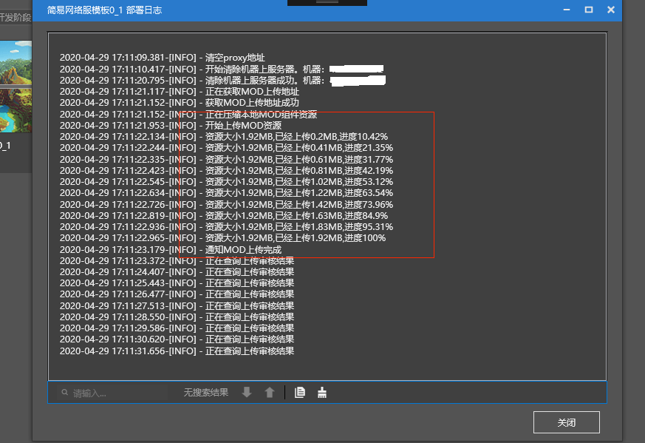Go to previous search result arrow
The height and width of the screenshot is (443, 645).
(270, 393)
